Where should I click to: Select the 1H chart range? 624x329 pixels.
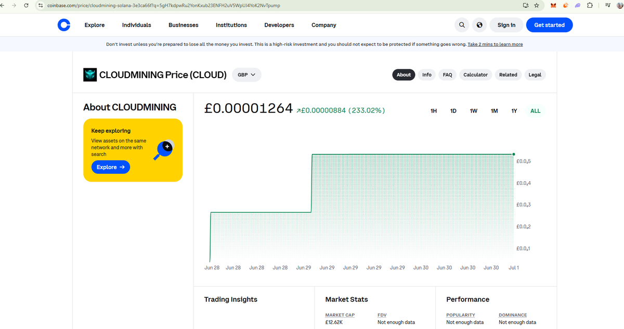pos(434,111)
